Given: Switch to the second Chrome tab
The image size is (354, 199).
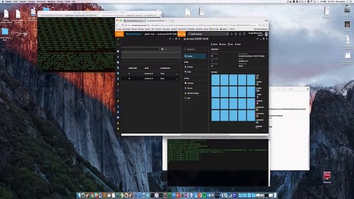Looking at the screenshot, I should pos(158,21).
